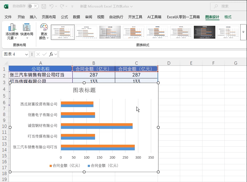Open the Name Box dropdown arrow
Image resolution: width=247 pixels, height=182 pixels.
click(x=27, y=54)
